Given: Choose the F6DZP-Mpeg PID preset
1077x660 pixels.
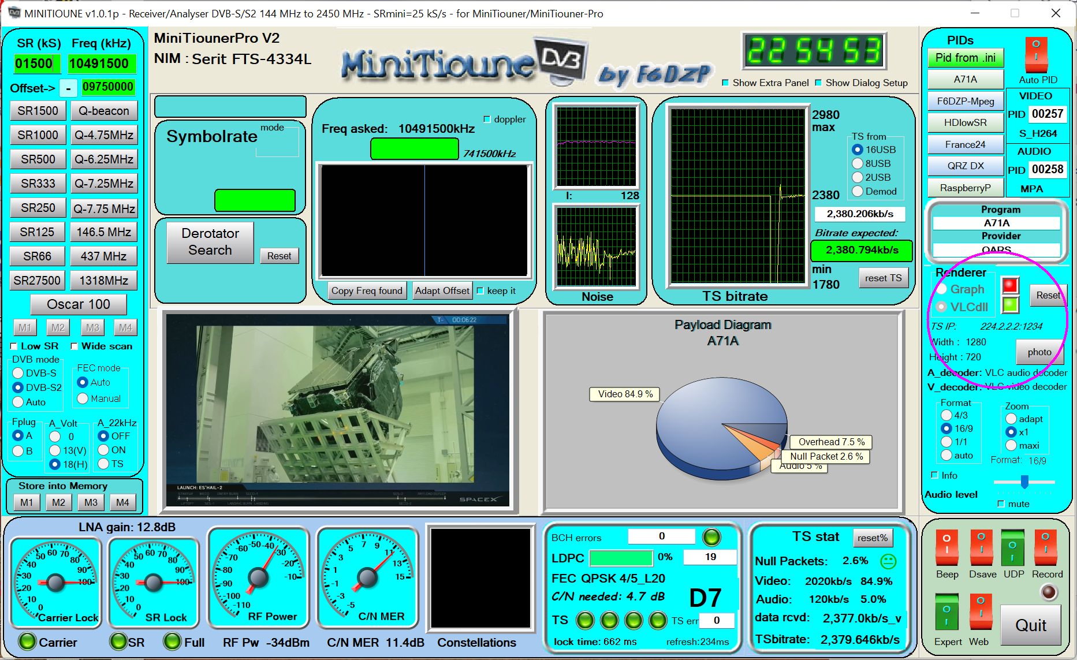Looking at the screenshot, I should (966, 101).
